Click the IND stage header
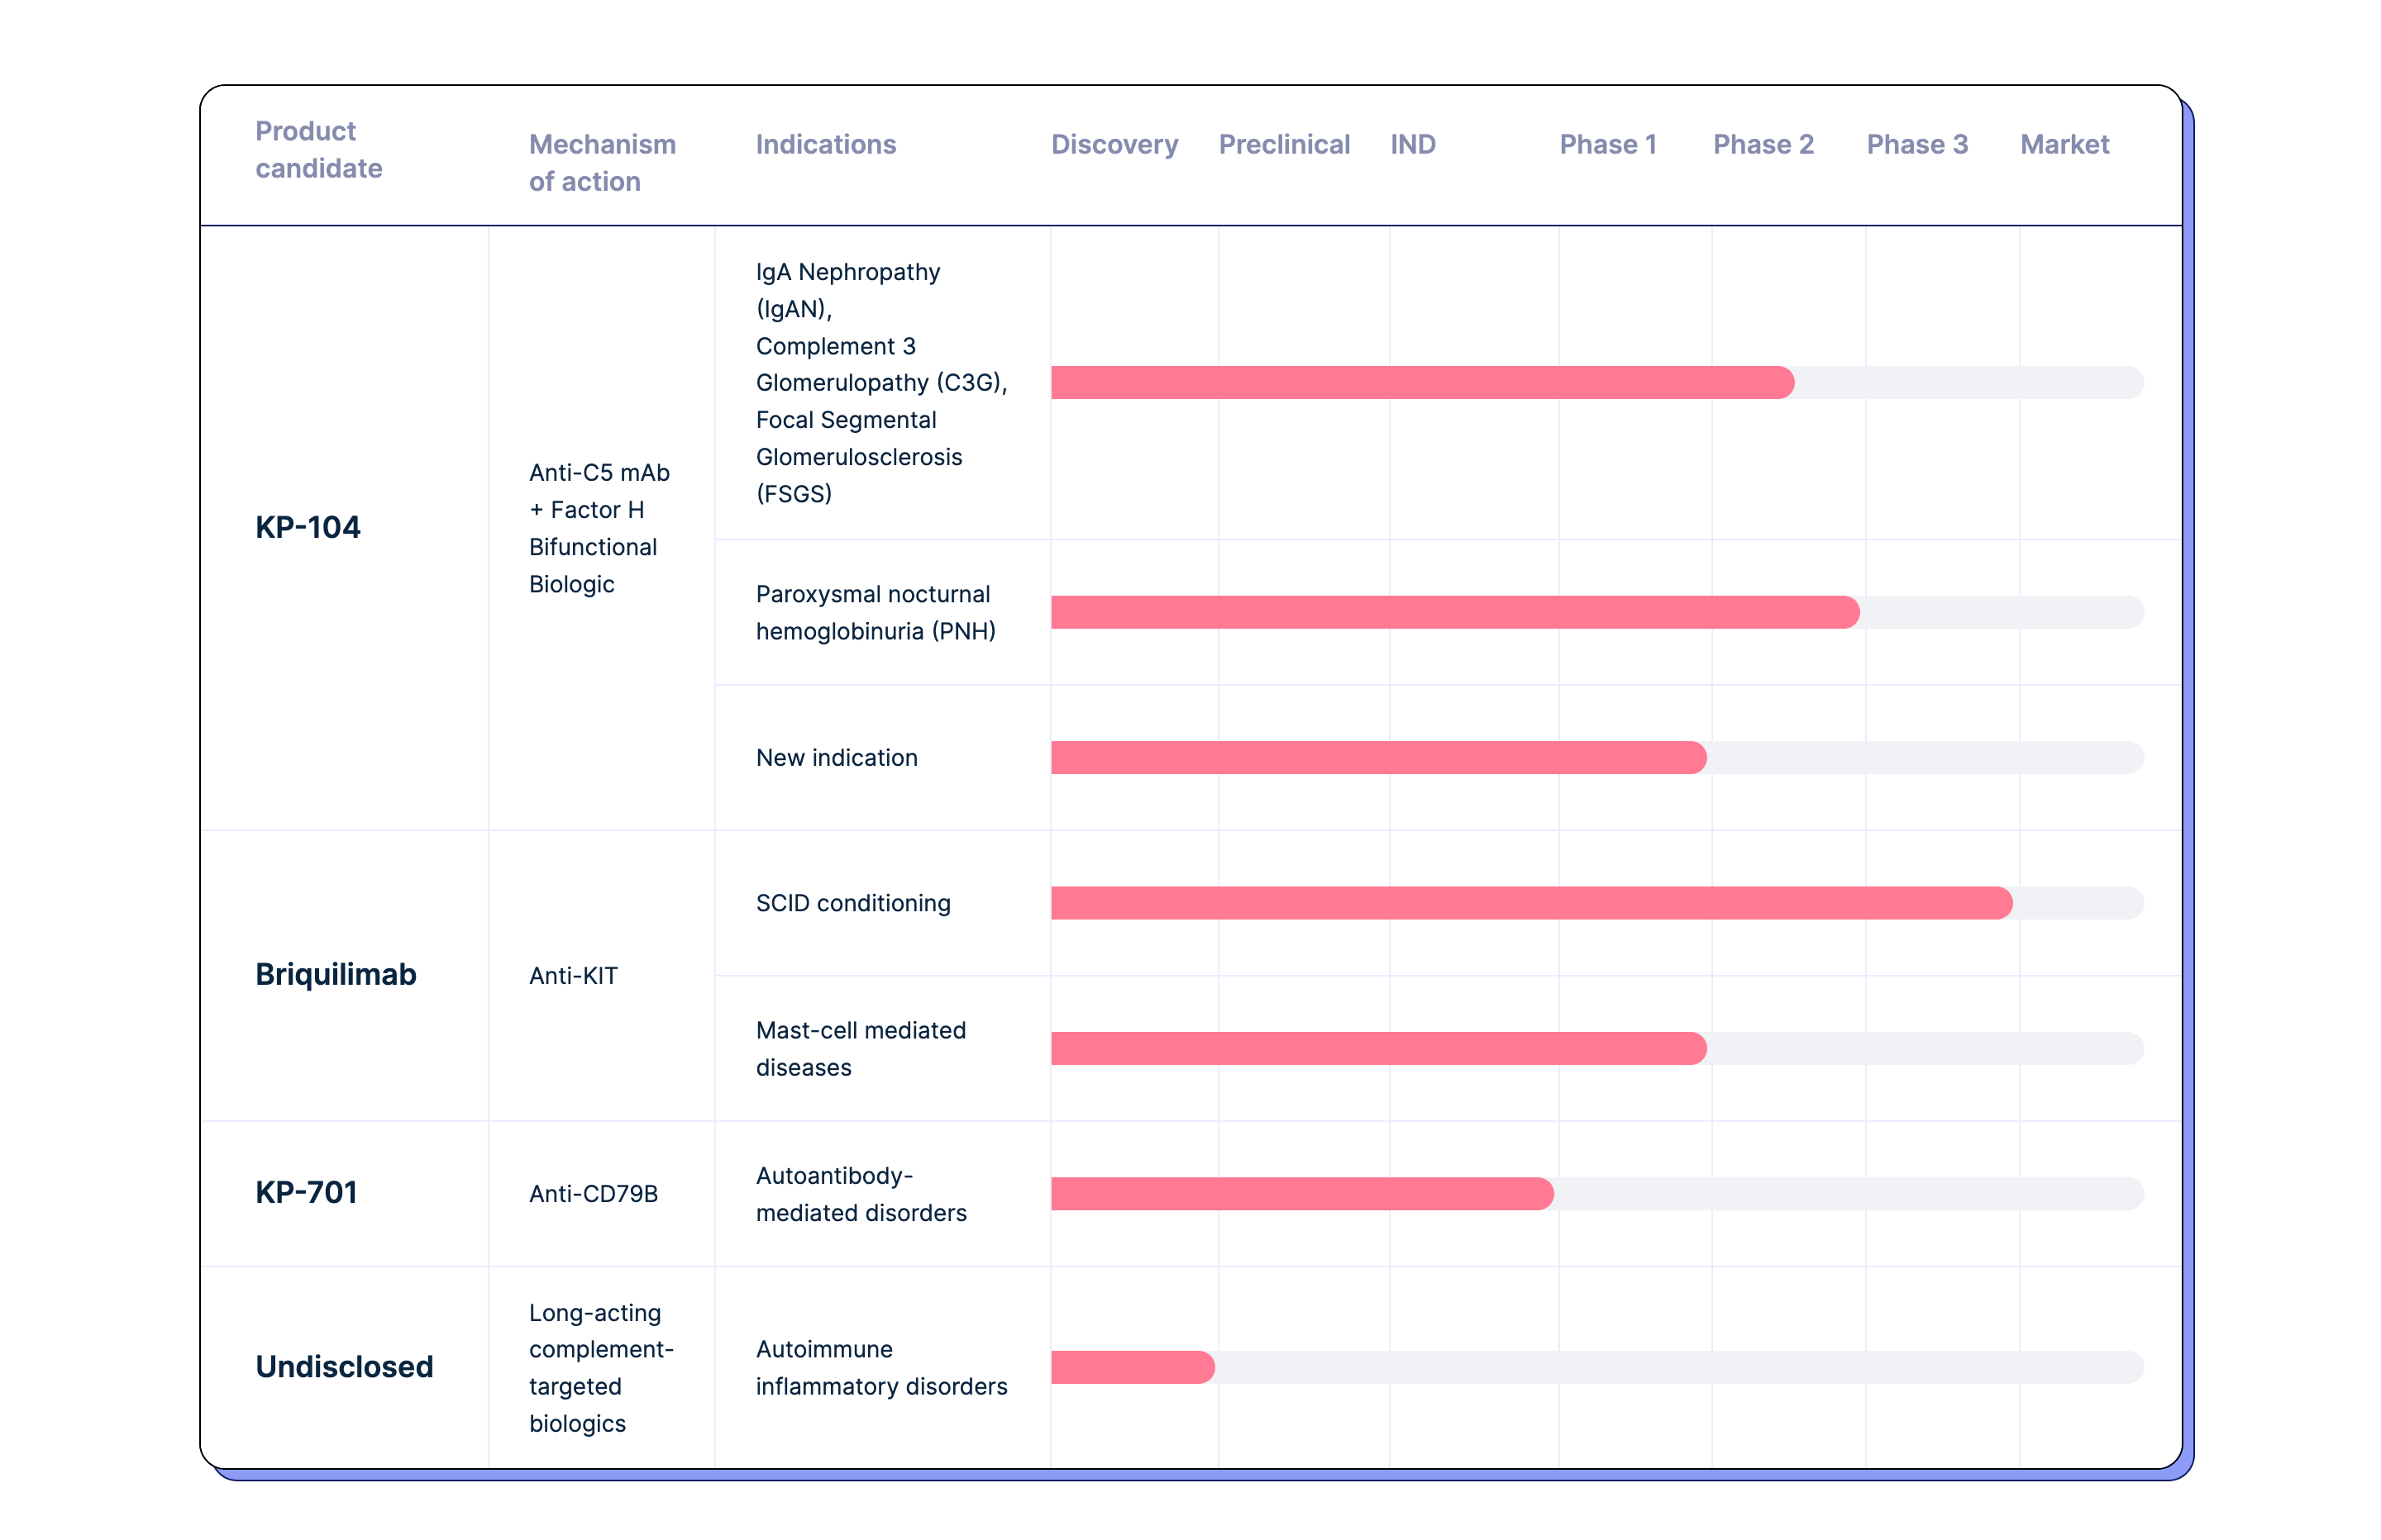Viewport: 2381px width, 1540px height. 1413,144
